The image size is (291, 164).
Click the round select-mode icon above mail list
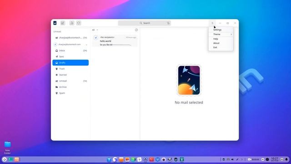[x=136, y=30]
